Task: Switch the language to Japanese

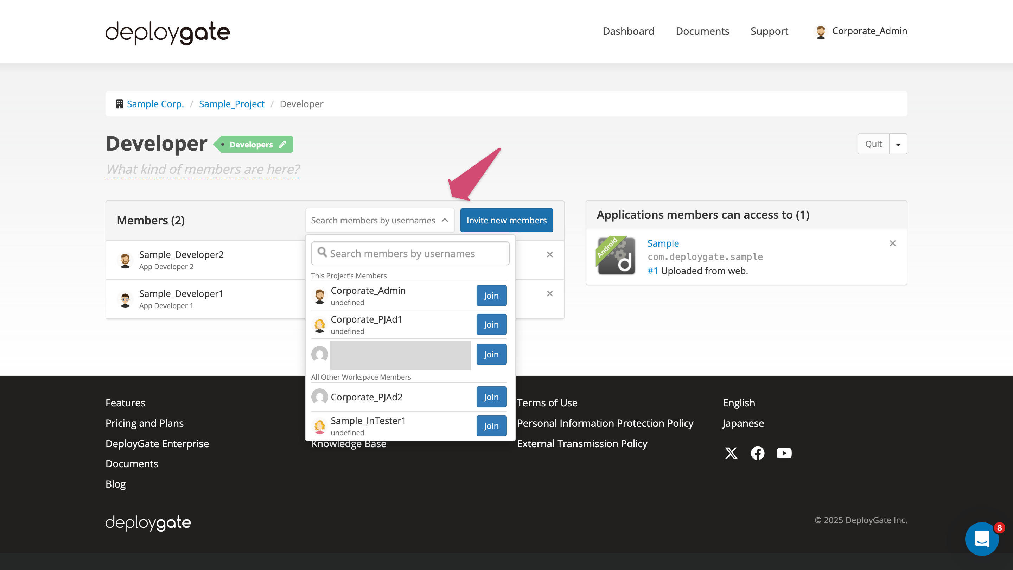Action: pos(743,423)
